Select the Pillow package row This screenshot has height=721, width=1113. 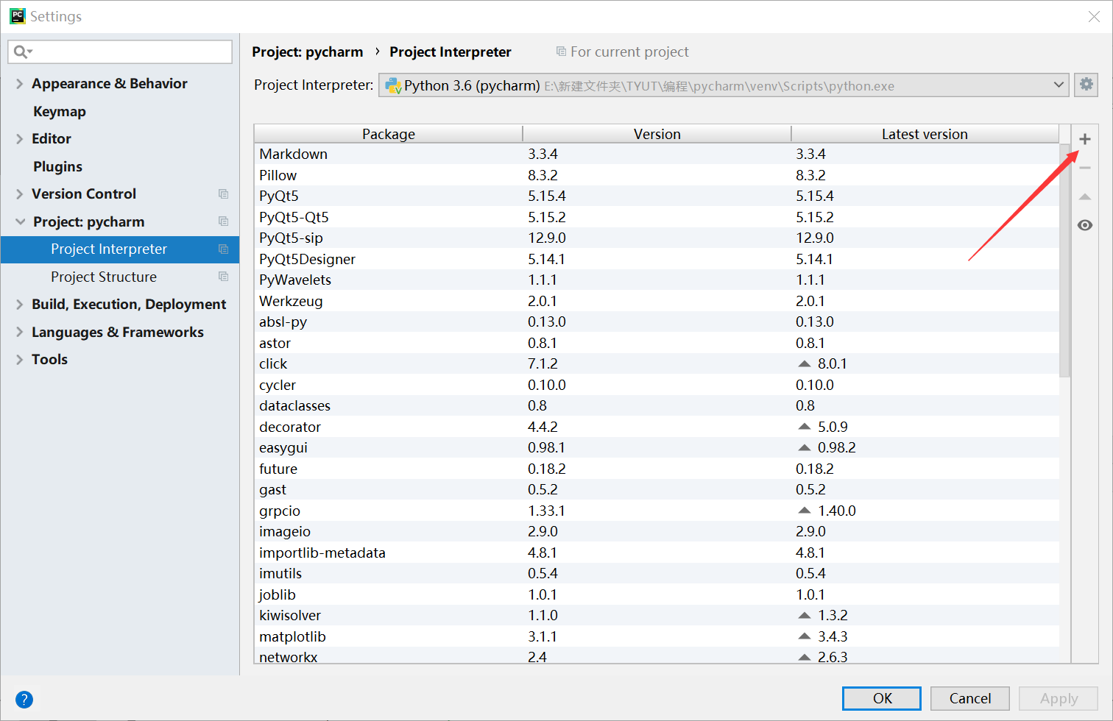(x=657, y=175)
